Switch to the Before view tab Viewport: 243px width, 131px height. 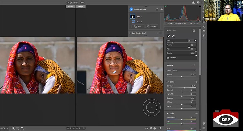70,6
